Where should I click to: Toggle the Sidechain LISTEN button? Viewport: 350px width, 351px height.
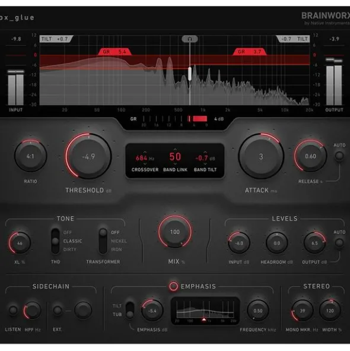pyautogui.click(x=13, y=310)
